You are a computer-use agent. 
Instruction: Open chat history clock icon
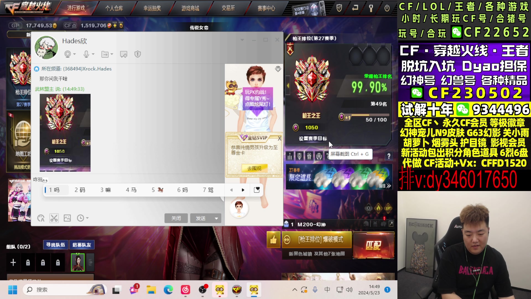[x=80, y=218]
